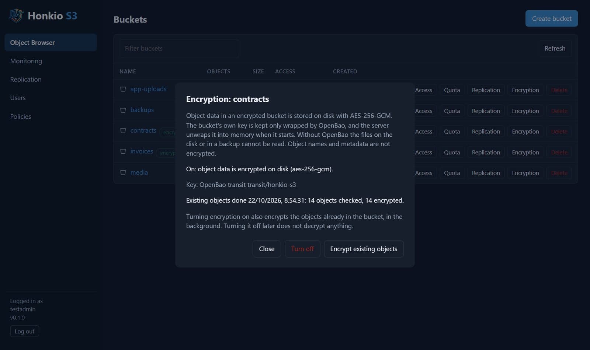Click the Buckets page heading
Screen dimensions: 590x350
130,20
